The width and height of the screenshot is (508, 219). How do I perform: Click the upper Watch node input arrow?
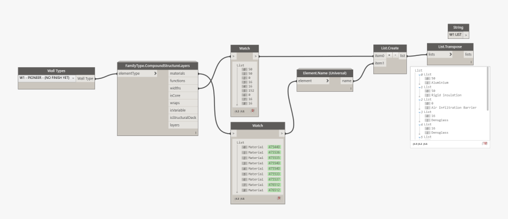[233, 57]
